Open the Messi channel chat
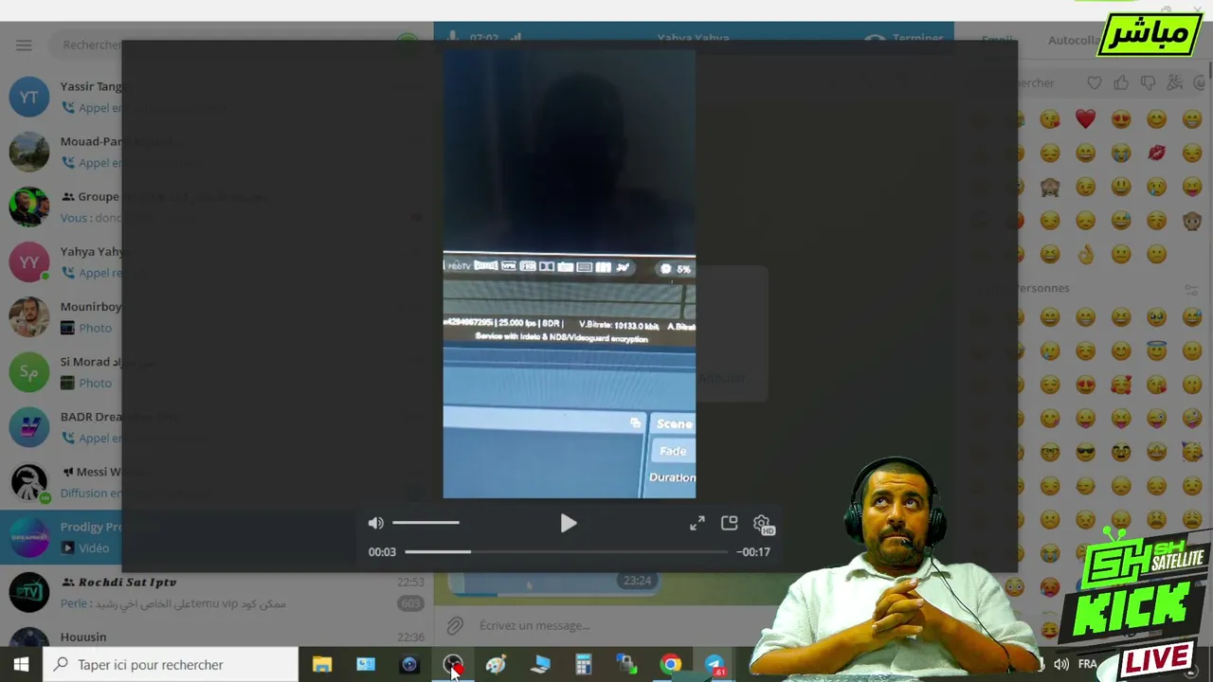This screenshot has height=682, width=1213. (x=217, y=482)
